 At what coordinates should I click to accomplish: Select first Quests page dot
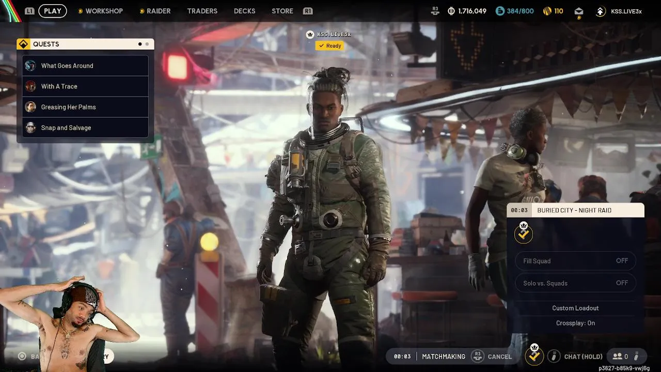[x=140, y=44]
